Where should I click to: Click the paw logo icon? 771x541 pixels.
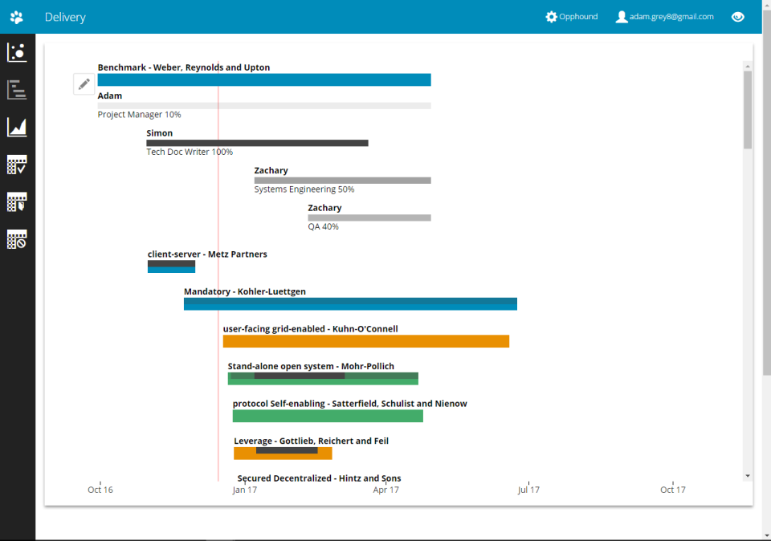(17, 17)
